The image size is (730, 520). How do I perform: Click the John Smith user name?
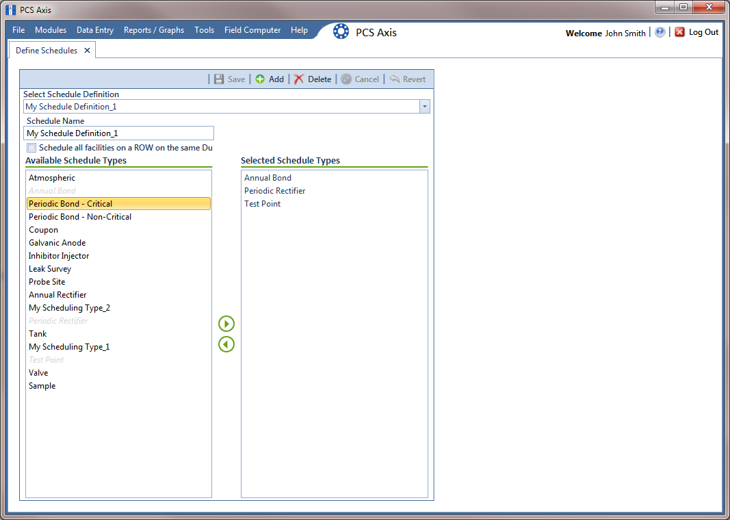tap(625, 33)
